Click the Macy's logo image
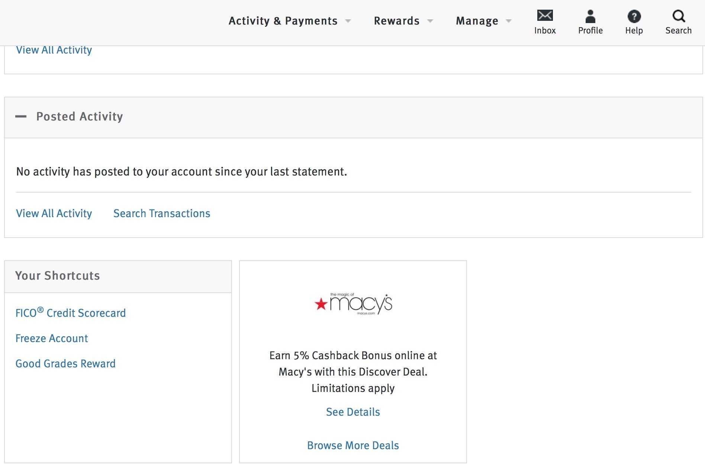The height and width of the screenshot is (470, 705). pos(353,304)
